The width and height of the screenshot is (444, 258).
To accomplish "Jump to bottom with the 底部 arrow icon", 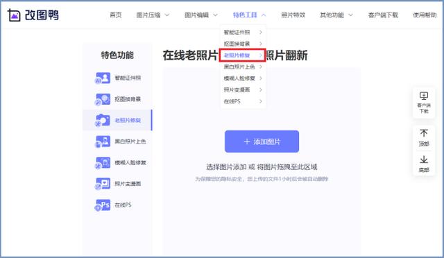I will (x=424, y=160).
